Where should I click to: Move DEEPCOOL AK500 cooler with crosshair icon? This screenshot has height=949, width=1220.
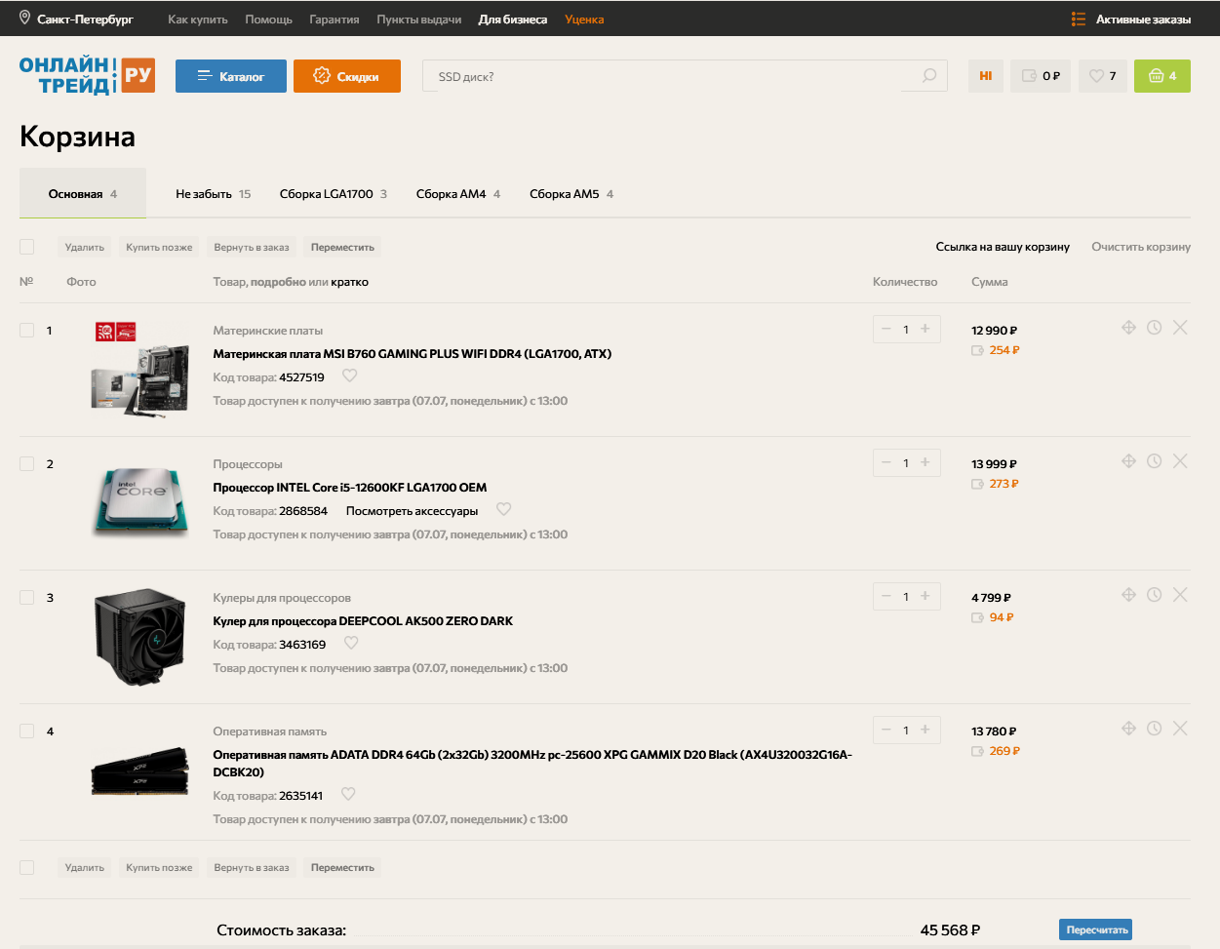coord(1128,595)
